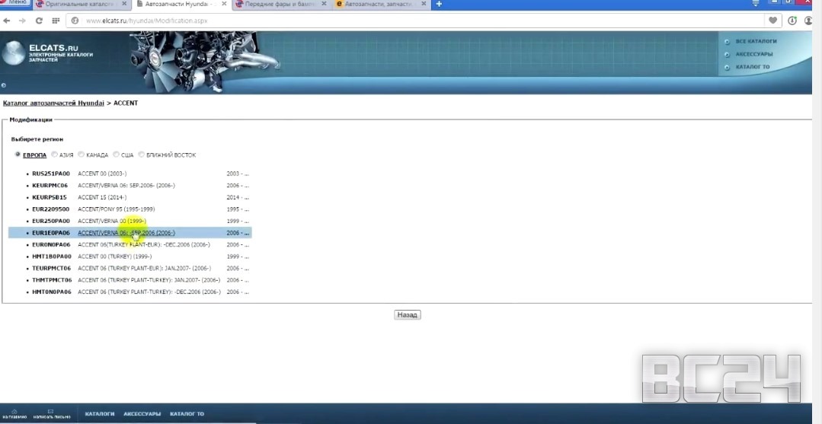Screen dimensions: 822x424
Task: Click the address bar URL field
Action: (x=381, y=21)
